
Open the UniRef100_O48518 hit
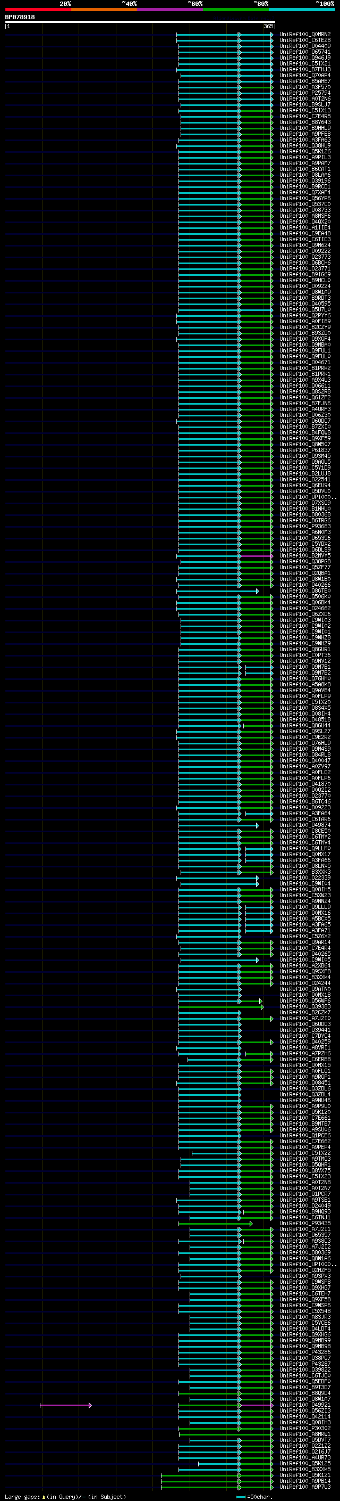[x=304, y=720]
